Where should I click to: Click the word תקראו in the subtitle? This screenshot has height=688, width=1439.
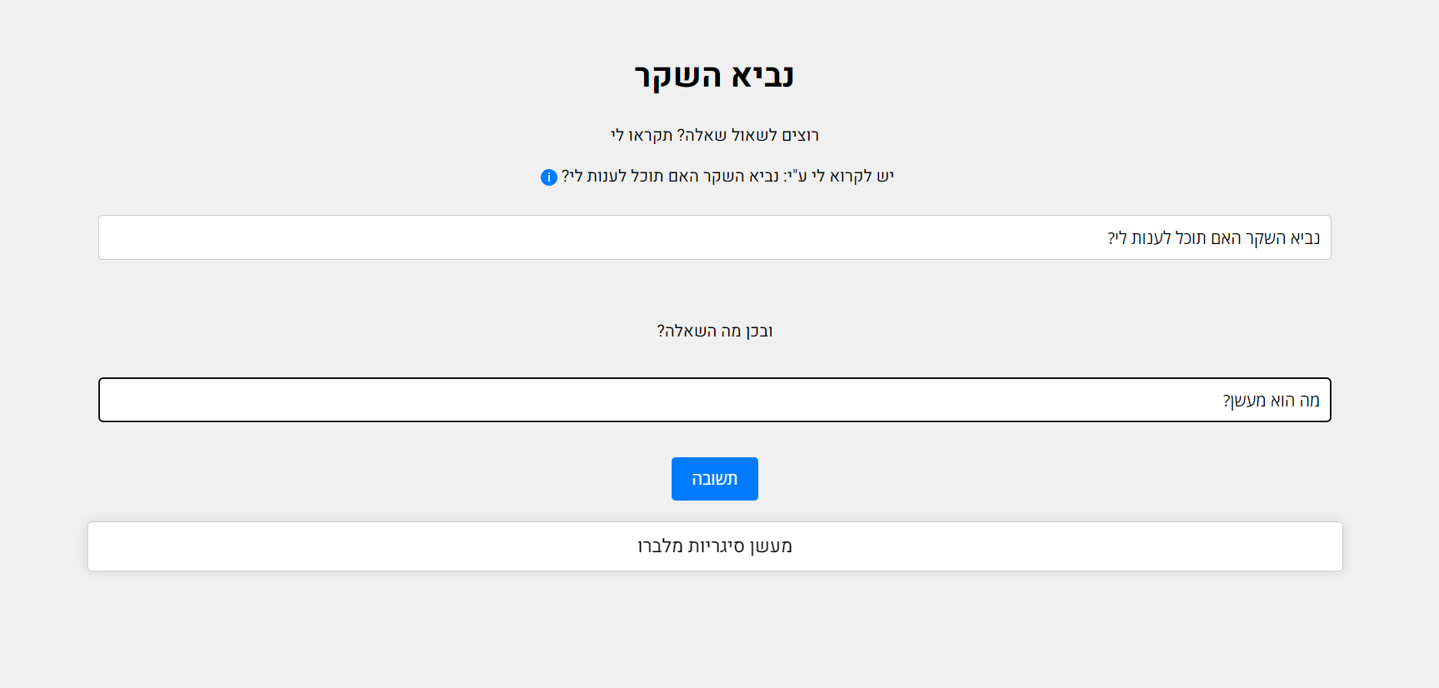(x=650, y=135)
